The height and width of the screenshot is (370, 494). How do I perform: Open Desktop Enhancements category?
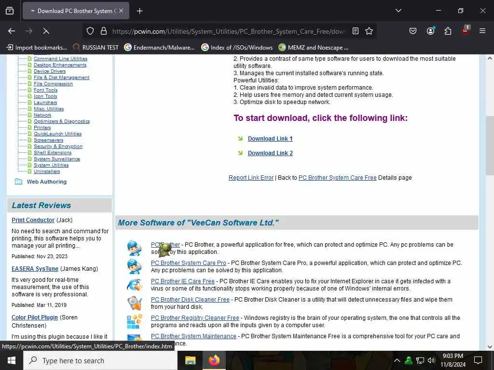[x=60, y=65]
